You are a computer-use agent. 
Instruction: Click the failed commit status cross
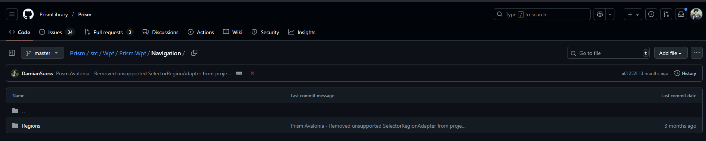252,73
